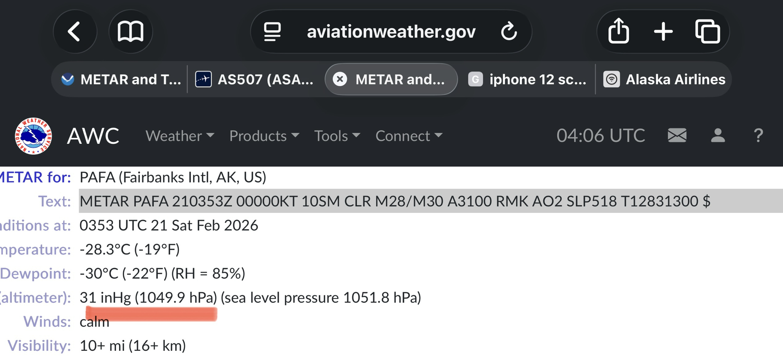783x361 pixels.
Task: Expand the Connect dropdown menu
Action: tap(409, 136)
